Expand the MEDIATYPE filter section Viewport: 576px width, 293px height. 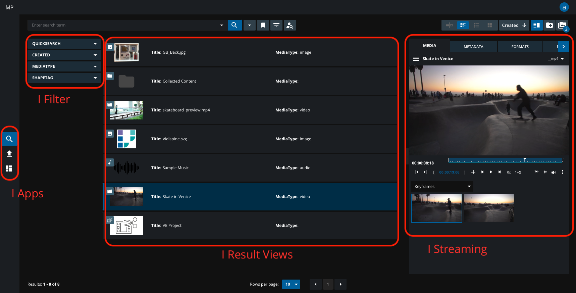tap(64, 66)
